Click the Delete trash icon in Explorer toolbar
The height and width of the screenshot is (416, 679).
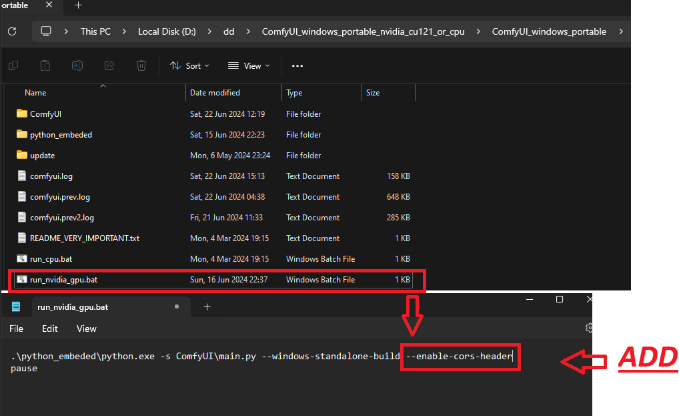tap(141, 65)
